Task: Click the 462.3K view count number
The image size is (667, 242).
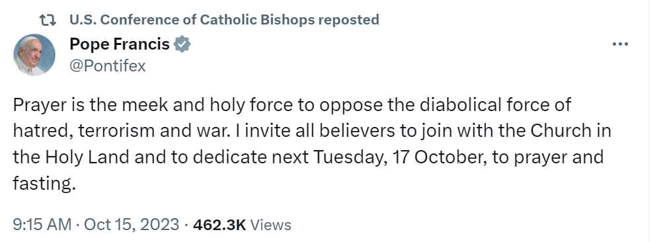Action: tap(219, 225)
